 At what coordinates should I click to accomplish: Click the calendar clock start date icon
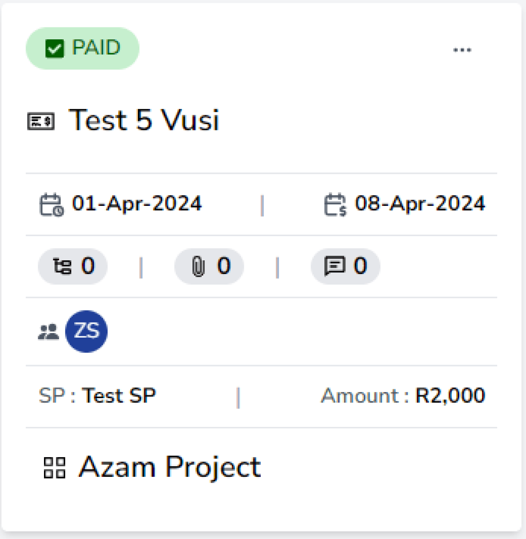pyautogui.click(x=51, y=205)
